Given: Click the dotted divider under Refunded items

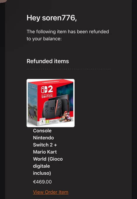Looking at the screenshot, I should 68,69.
